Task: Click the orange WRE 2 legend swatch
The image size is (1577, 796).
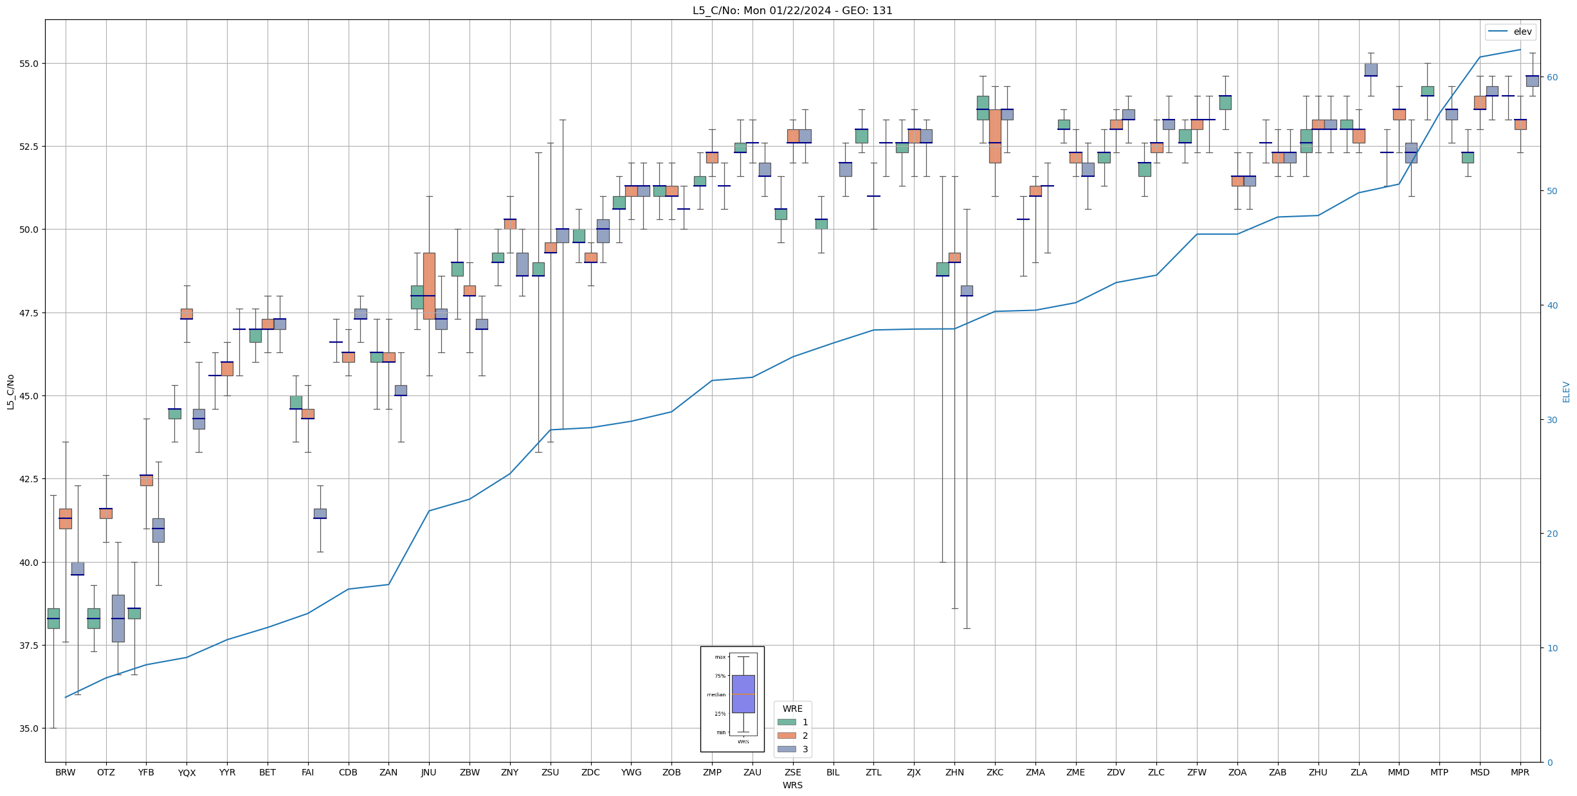Action: [x=786, y=736]
